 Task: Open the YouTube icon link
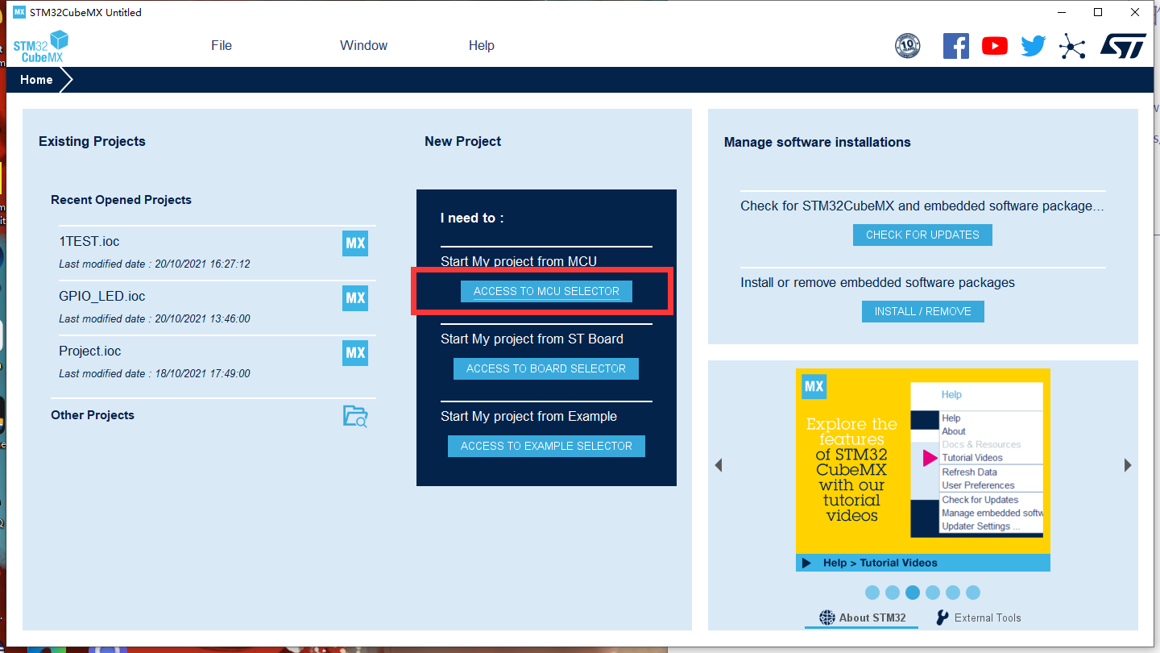click(995, 46)
